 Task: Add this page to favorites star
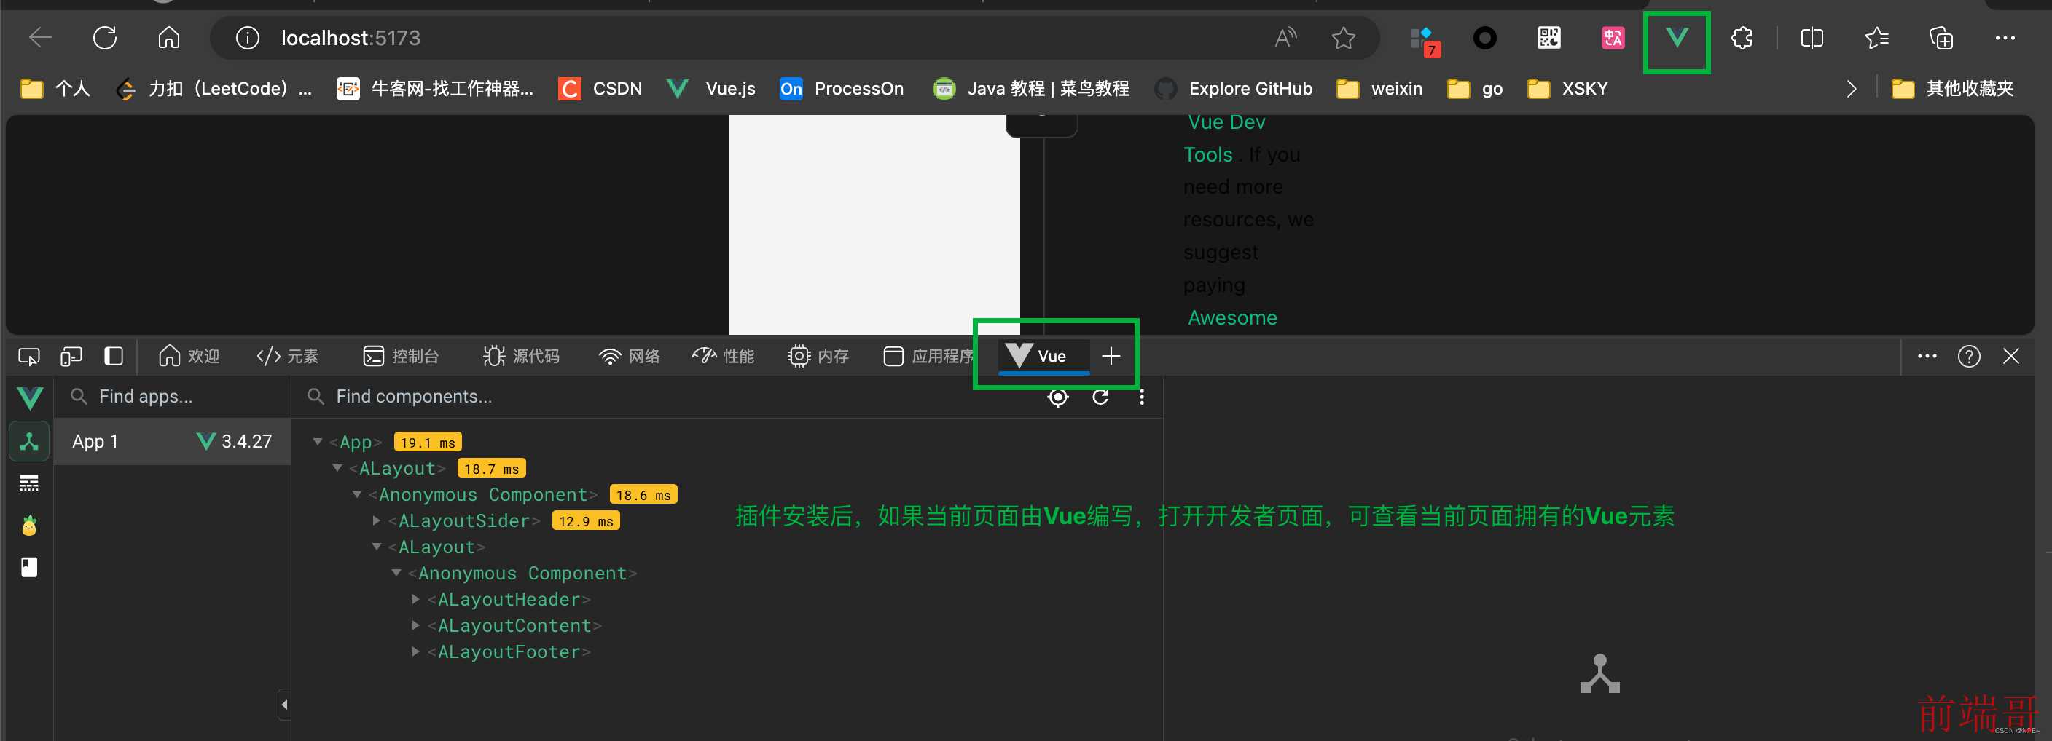coord(1344,37)
